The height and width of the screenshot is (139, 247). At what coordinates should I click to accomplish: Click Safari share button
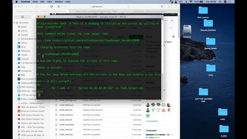click(169, 7)
